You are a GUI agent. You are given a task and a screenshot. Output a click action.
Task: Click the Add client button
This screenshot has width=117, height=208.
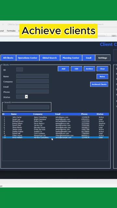click(x=64, y=69)
